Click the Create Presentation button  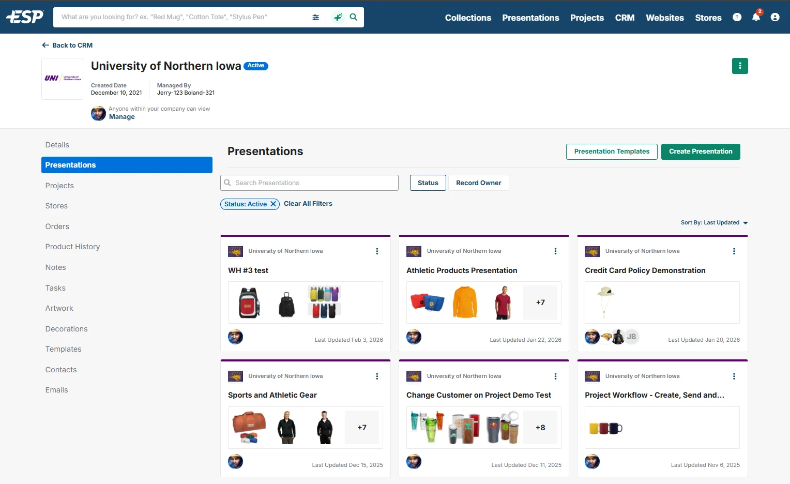click(x=701, y=152)
